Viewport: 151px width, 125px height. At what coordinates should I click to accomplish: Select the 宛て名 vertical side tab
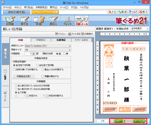pos(5,54)
